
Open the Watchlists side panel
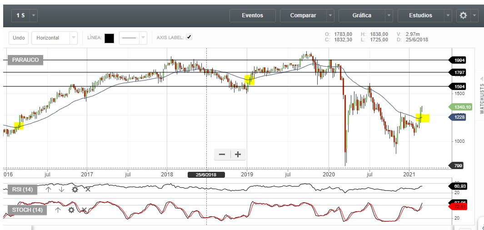(x=482, y=96)
